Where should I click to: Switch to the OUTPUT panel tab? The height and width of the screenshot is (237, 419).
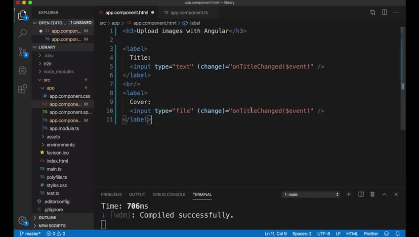pyautogui.click(x=137, y=195)
